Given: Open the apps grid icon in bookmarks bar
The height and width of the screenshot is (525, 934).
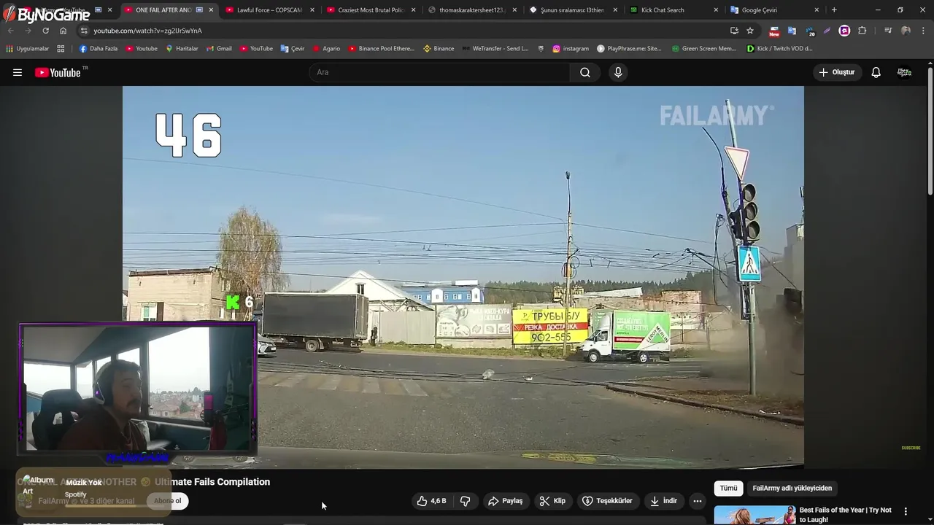Looking at the screenshot, I should pyautogui.click(x=61, y=49).
